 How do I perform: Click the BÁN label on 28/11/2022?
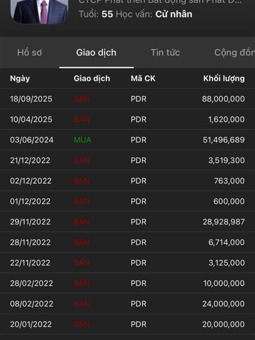(x=82, y=242)
